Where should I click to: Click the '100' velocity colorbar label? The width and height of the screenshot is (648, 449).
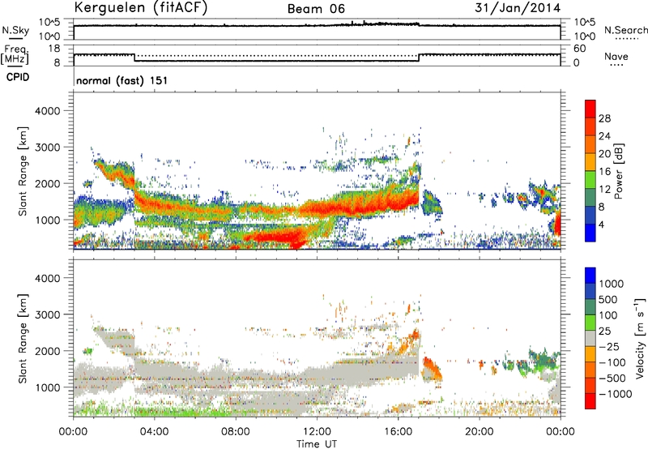(x=610, y=315)
